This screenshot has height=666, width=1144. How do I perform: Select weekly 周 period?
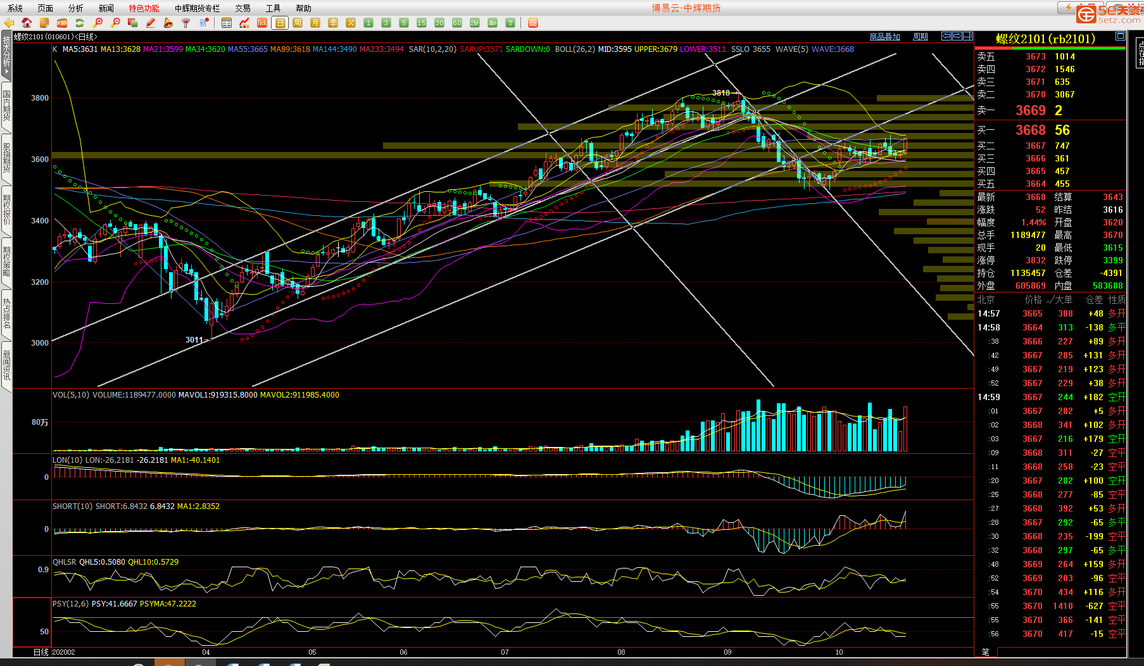coord(298,23)
